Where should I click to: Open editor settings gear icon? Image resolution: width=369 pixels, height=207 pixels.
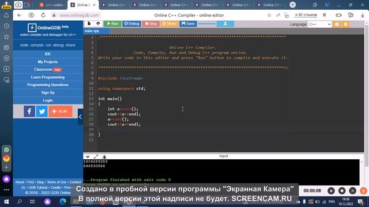345,24
